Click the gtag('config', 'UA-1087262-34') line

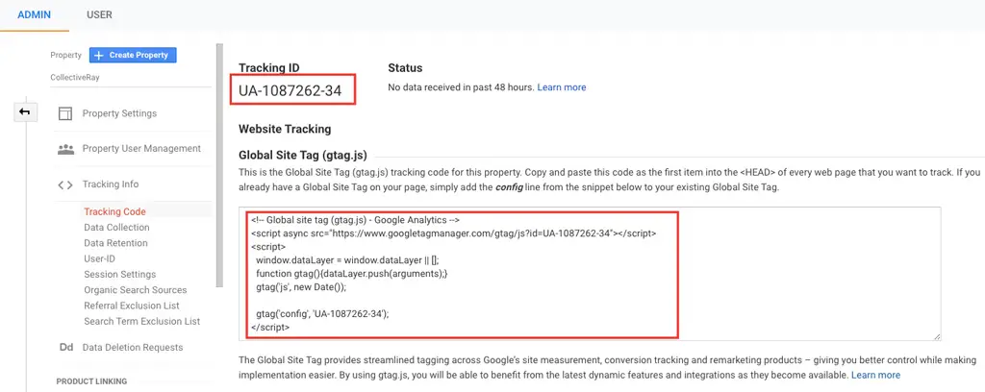click(323, 314)
